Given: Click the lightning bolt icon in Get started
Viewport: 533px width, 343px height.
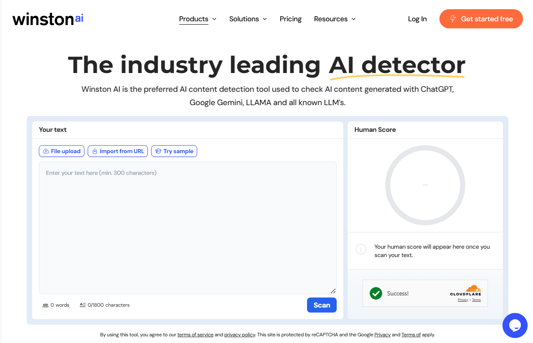Looking at the screenshot, I should [x=453, y=19].
